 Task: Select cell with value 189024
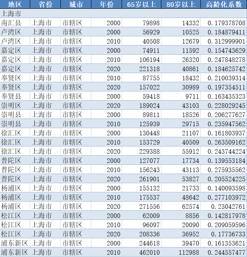point(141,105)
